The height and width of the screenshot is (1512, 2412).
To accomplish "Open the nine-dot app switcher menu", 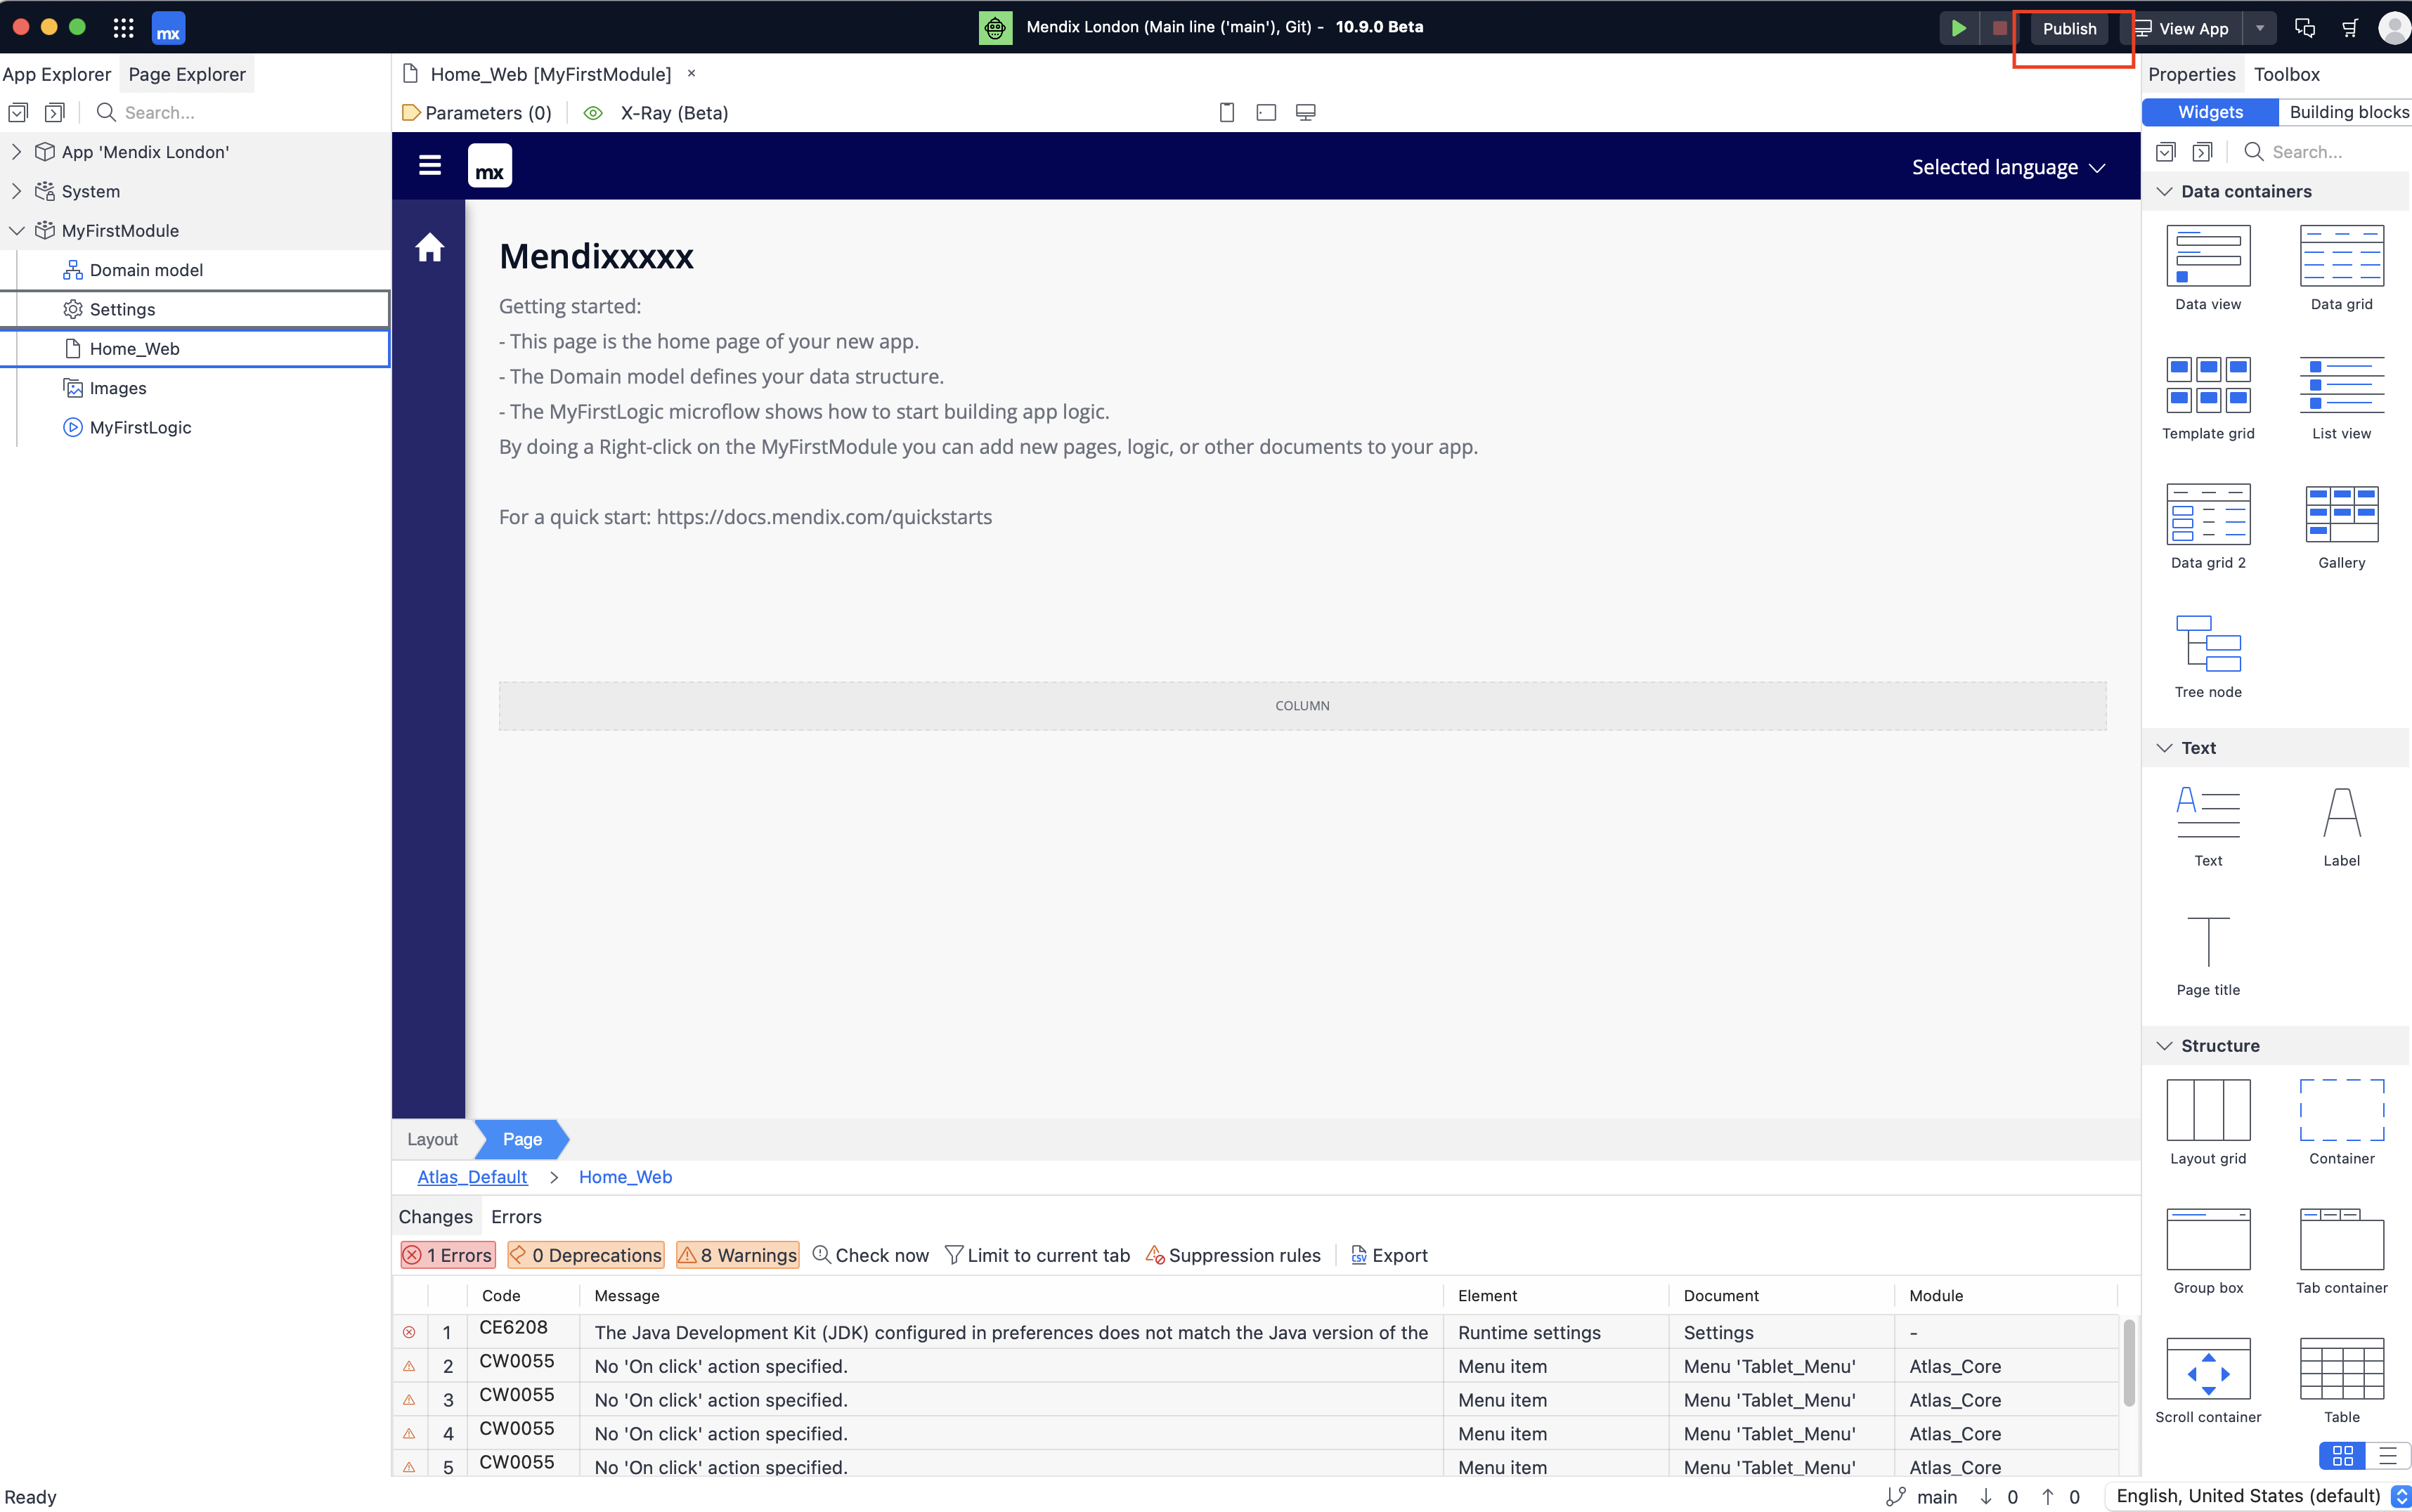I will coord(123,28).
